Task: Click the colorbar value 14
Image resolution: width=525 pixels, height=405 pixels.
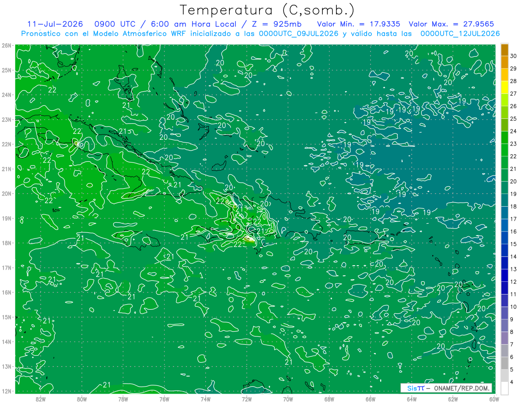Action: (513, 256)
